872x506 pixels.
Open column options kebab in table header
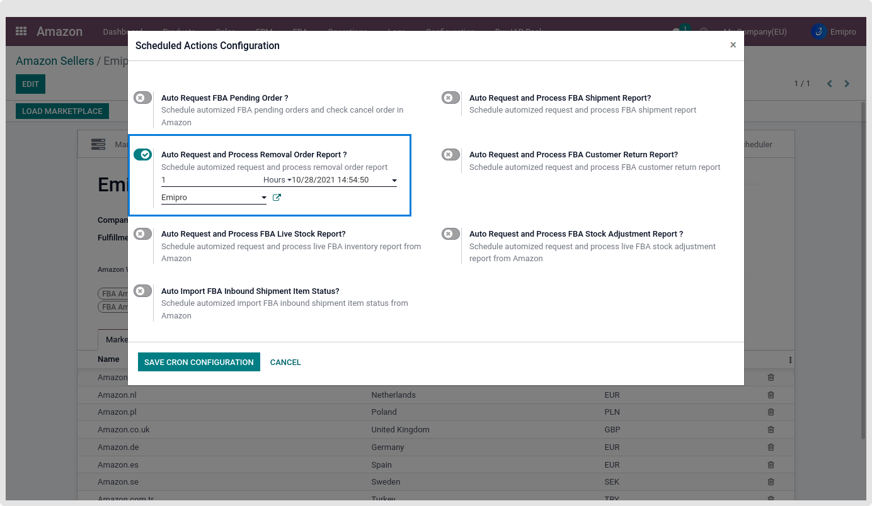[790, 360]
